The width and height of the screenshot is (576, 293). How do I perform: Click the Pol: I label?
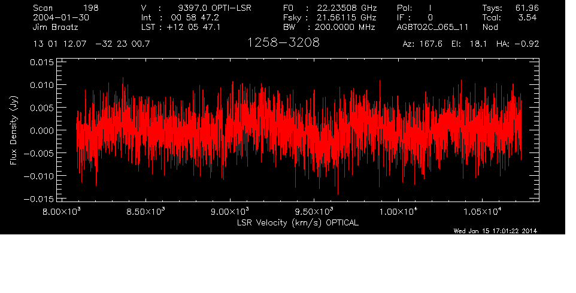(x=414, y=8)
